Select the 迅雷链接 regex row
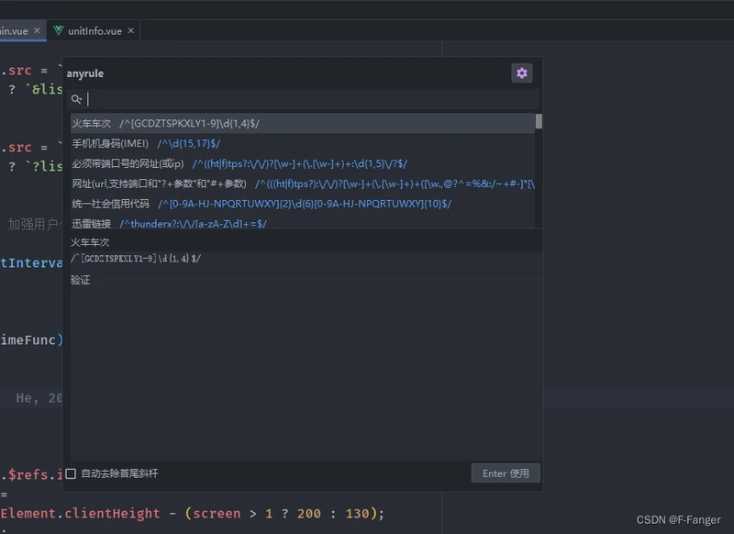Screen dimensions: 734x534 (303, 223)
